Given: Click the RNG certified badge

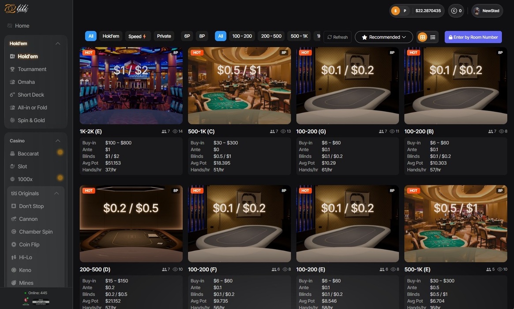Looking at the screenshot, I should coord(41,302).
